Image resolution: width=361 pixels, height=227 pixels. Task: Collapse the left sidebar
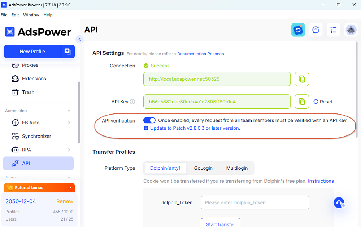tap(79, 39)
